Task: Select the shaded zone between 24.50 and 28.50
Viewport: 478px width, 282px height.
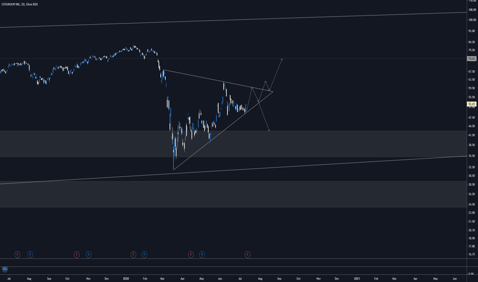Action: click(233, 194)
